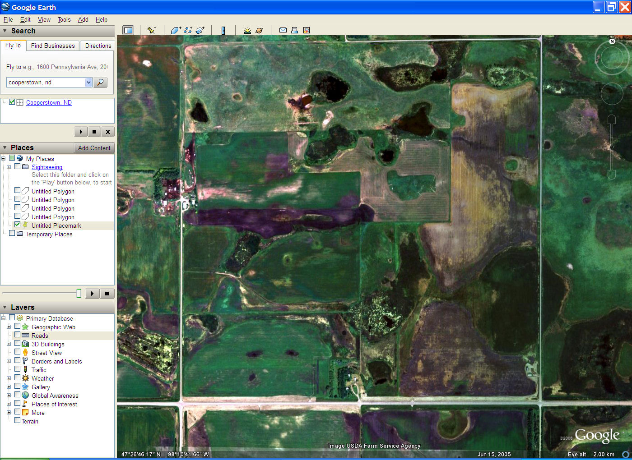Collapse the Search panel triangle
Viewport: 632px width, 460px height.
click(x=5, y=31)
